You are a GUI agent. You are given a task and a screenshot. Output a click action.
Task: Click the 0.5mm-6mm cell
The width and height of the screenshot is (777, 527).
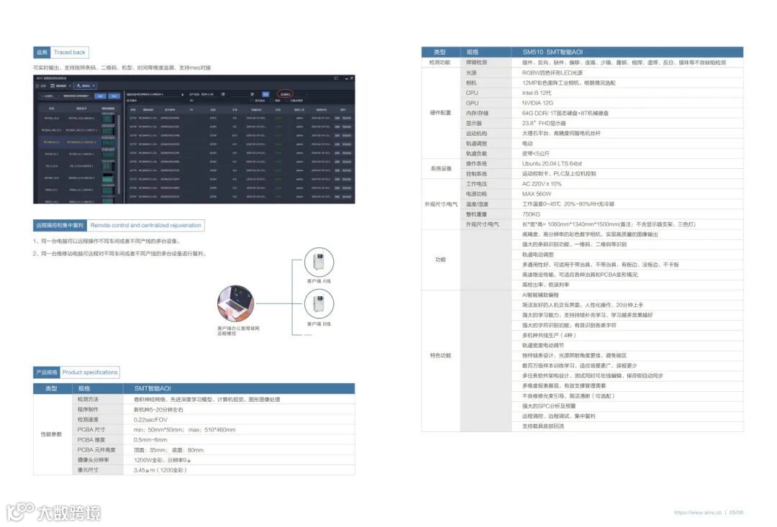point(239,440)
